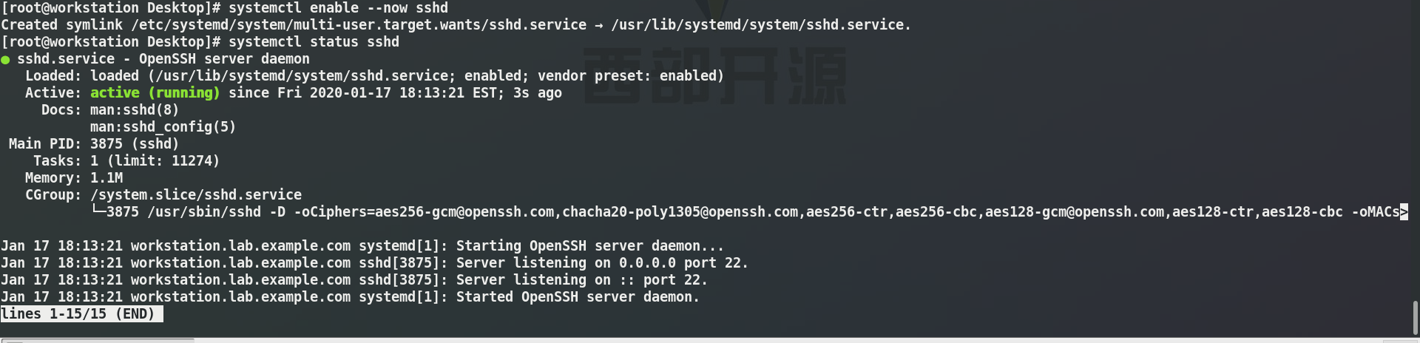
Task: Click the vertical scrollbar thumb at right edge
Action: point(1415,316)
